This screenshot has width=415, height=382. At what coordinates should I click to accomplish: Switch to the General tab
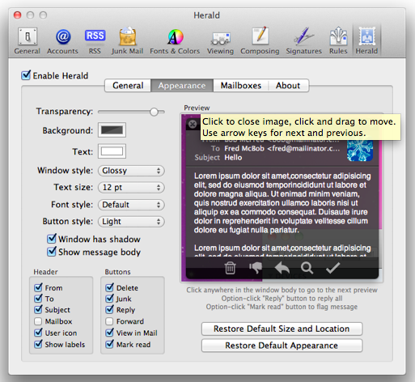(128, 86)
